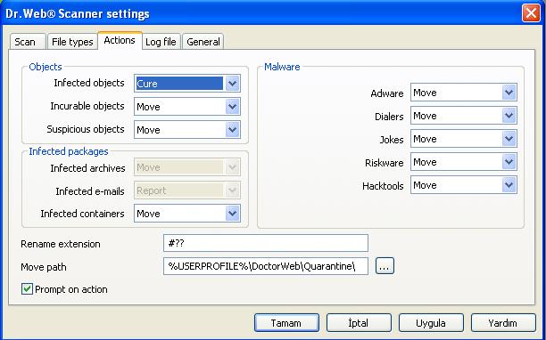Open the General tab

click(x=203, y=42)
